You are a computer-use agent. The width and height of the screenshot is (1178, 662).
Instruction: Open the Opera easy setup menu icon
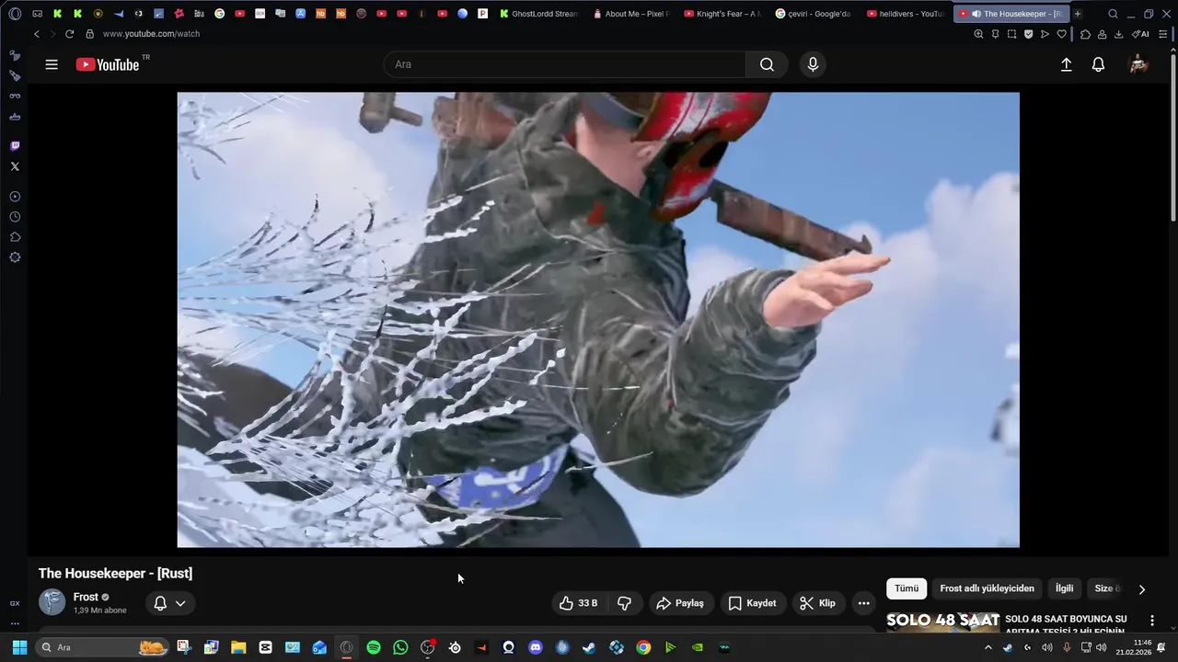pos(1162,34)
